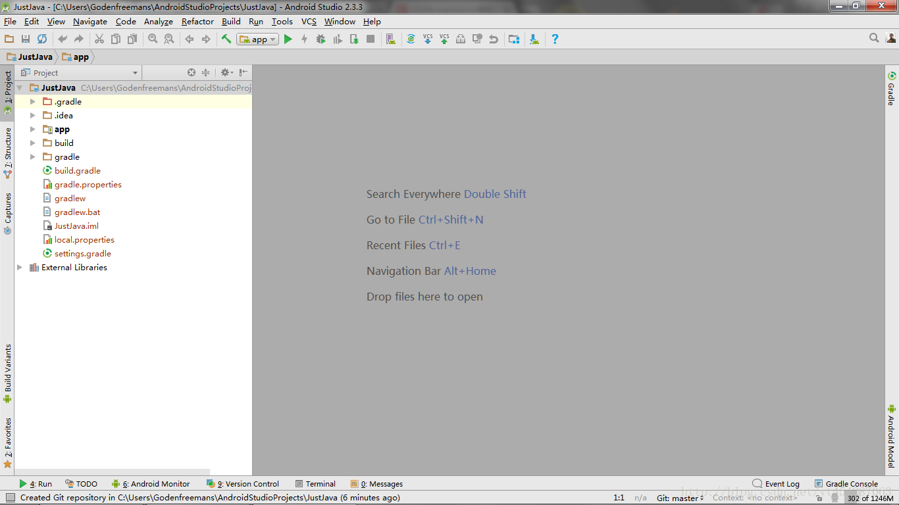The image size is (899, 505).
Task: Click the Make Project hammer icon
Action: (x=226, y=39)
